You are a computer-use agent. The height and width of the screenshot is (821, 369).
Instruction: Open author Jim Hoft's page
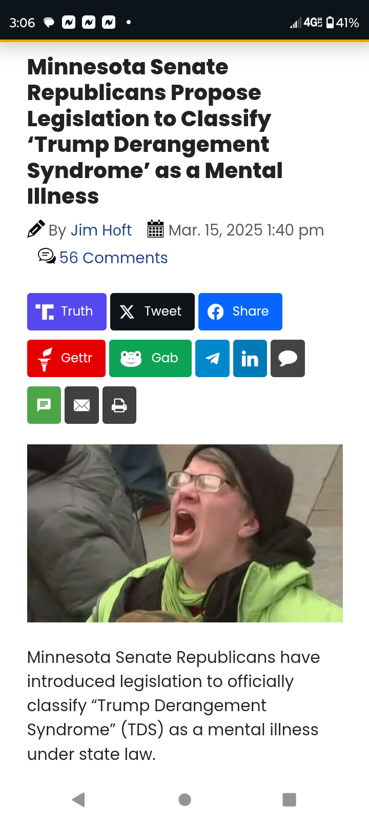click(x=101, y=230)
